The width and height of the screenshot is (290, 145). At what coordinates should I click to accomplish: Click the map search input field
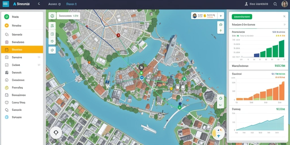[x=69, y=16]
